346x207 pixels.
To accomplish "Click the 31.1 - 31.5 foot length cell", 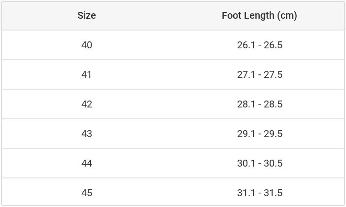I will point(259,192).
